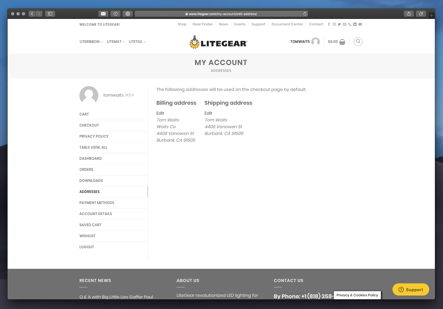443x309 pixels.
Task: Open LiteGear Facebook icon
Action: tap(329, 24)
